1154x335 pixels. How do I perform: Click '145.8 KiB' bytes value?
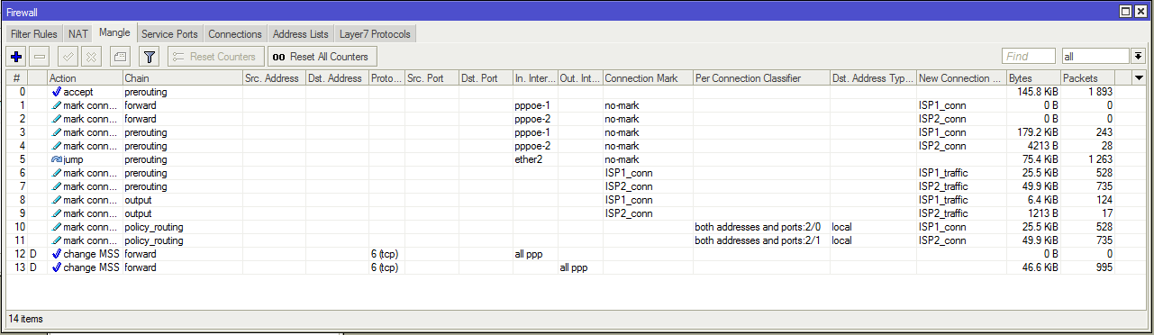coord(1038,92)
